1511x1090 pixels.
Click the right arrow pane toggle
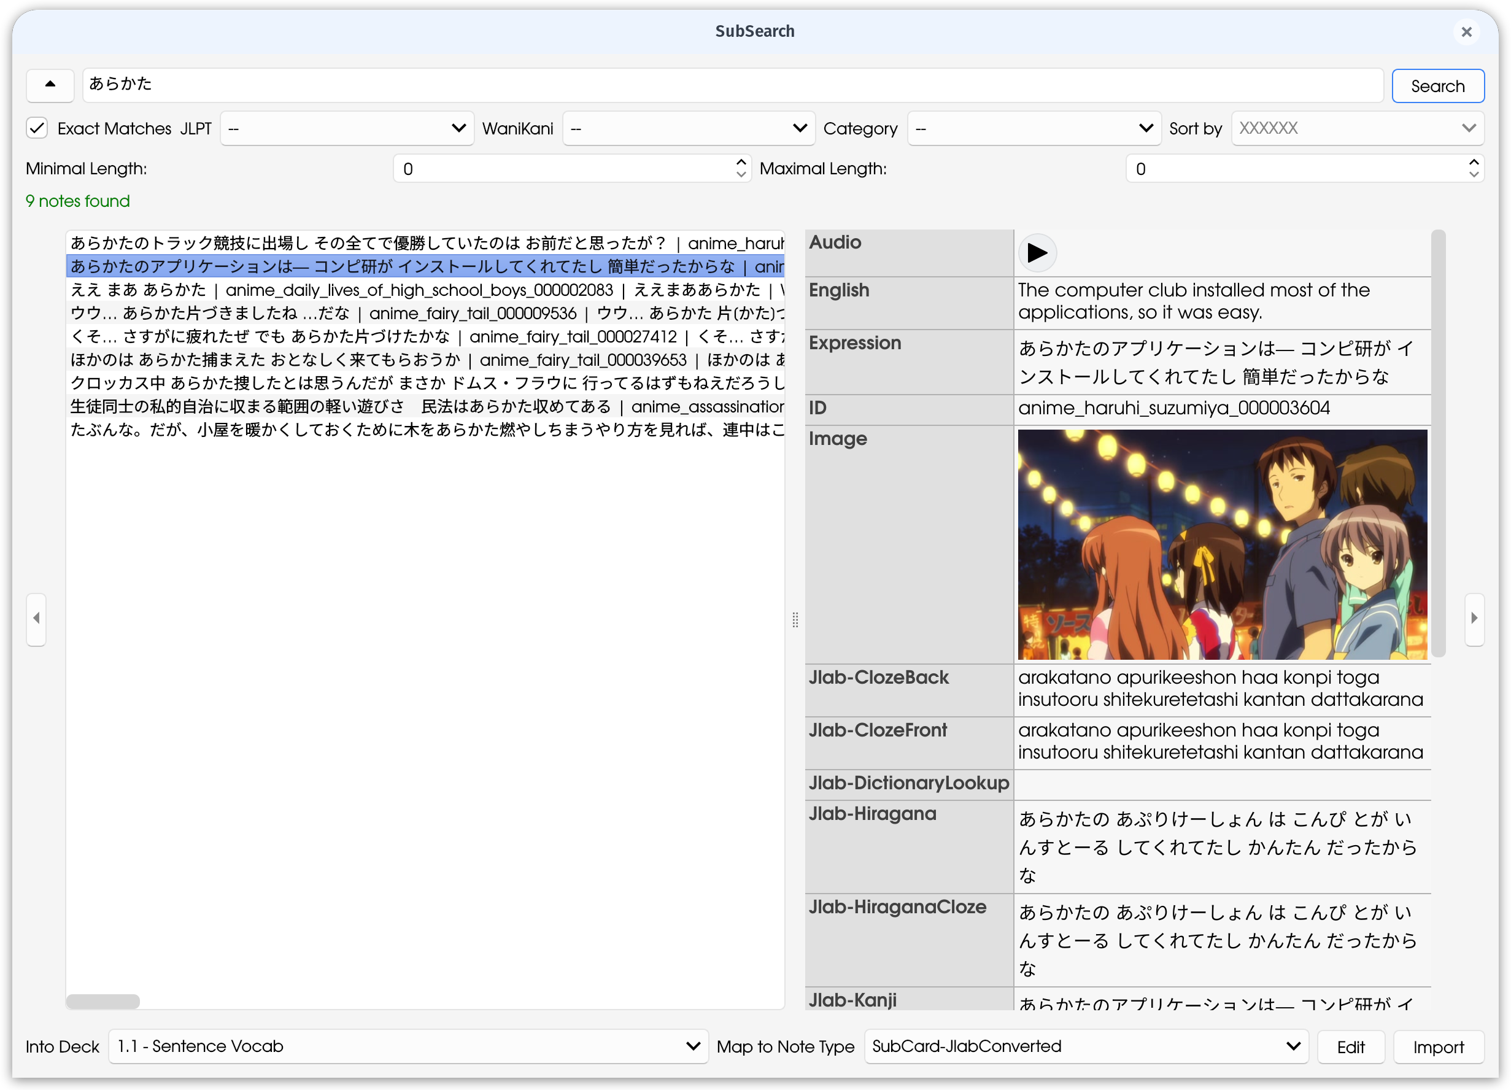[x=1474, y=618]
